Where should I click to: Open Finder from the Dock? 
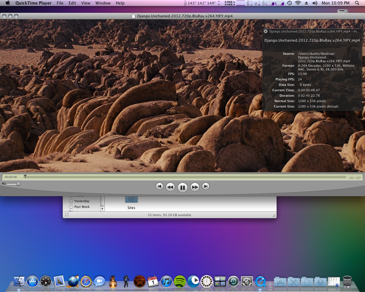(19, 282)
